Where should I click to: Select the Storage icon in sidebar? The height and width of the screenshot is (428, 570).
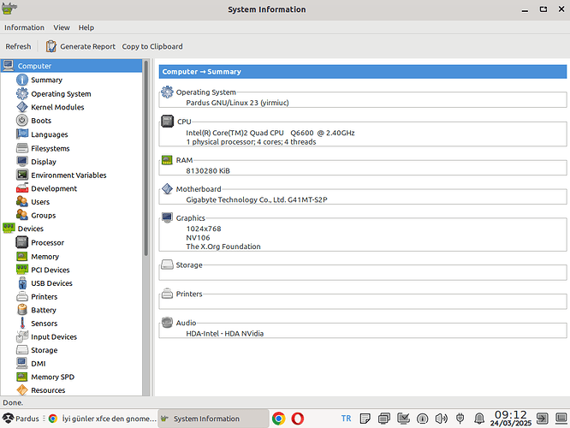22,350
